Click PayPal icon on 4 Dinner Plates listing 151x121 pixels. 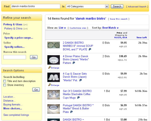point(74,63)
